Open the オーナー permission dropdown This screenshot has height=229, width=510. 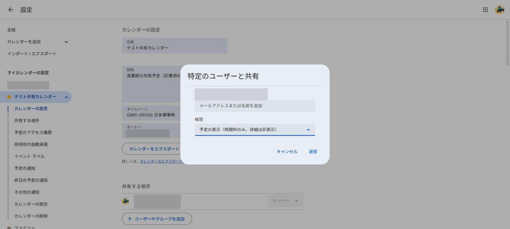286,201
